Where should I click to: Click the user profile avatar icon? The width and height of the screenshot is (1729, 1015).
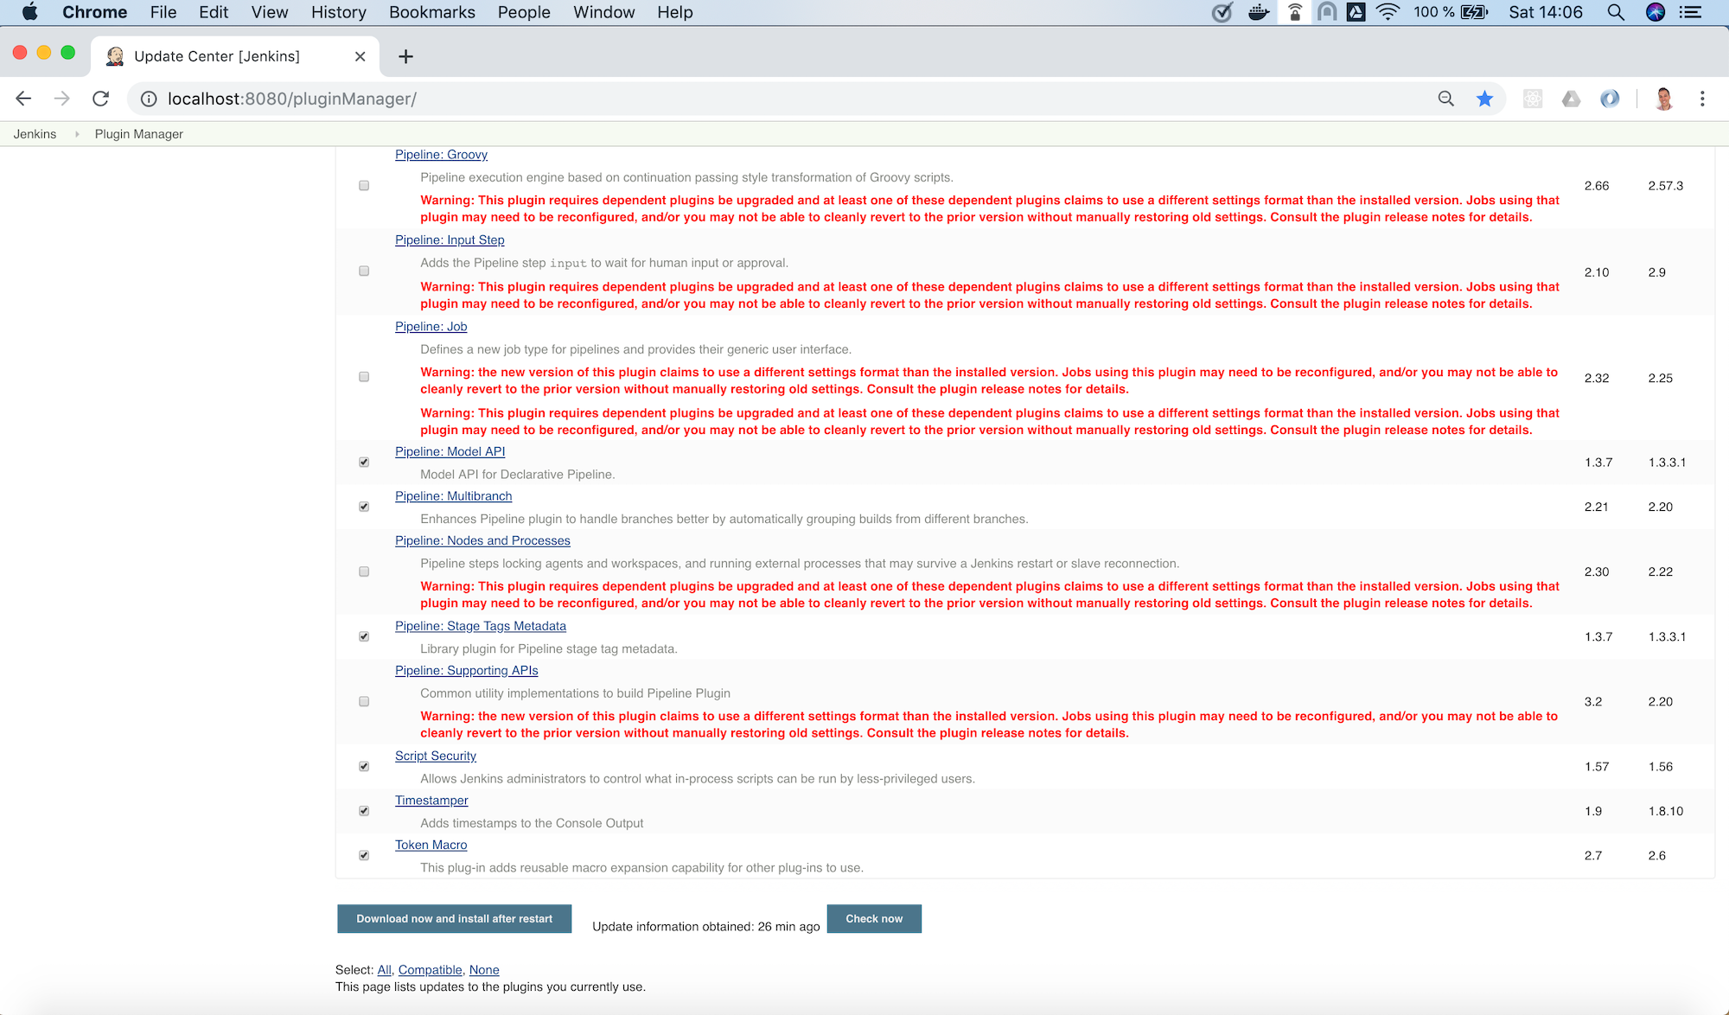tap(1663, 99)
